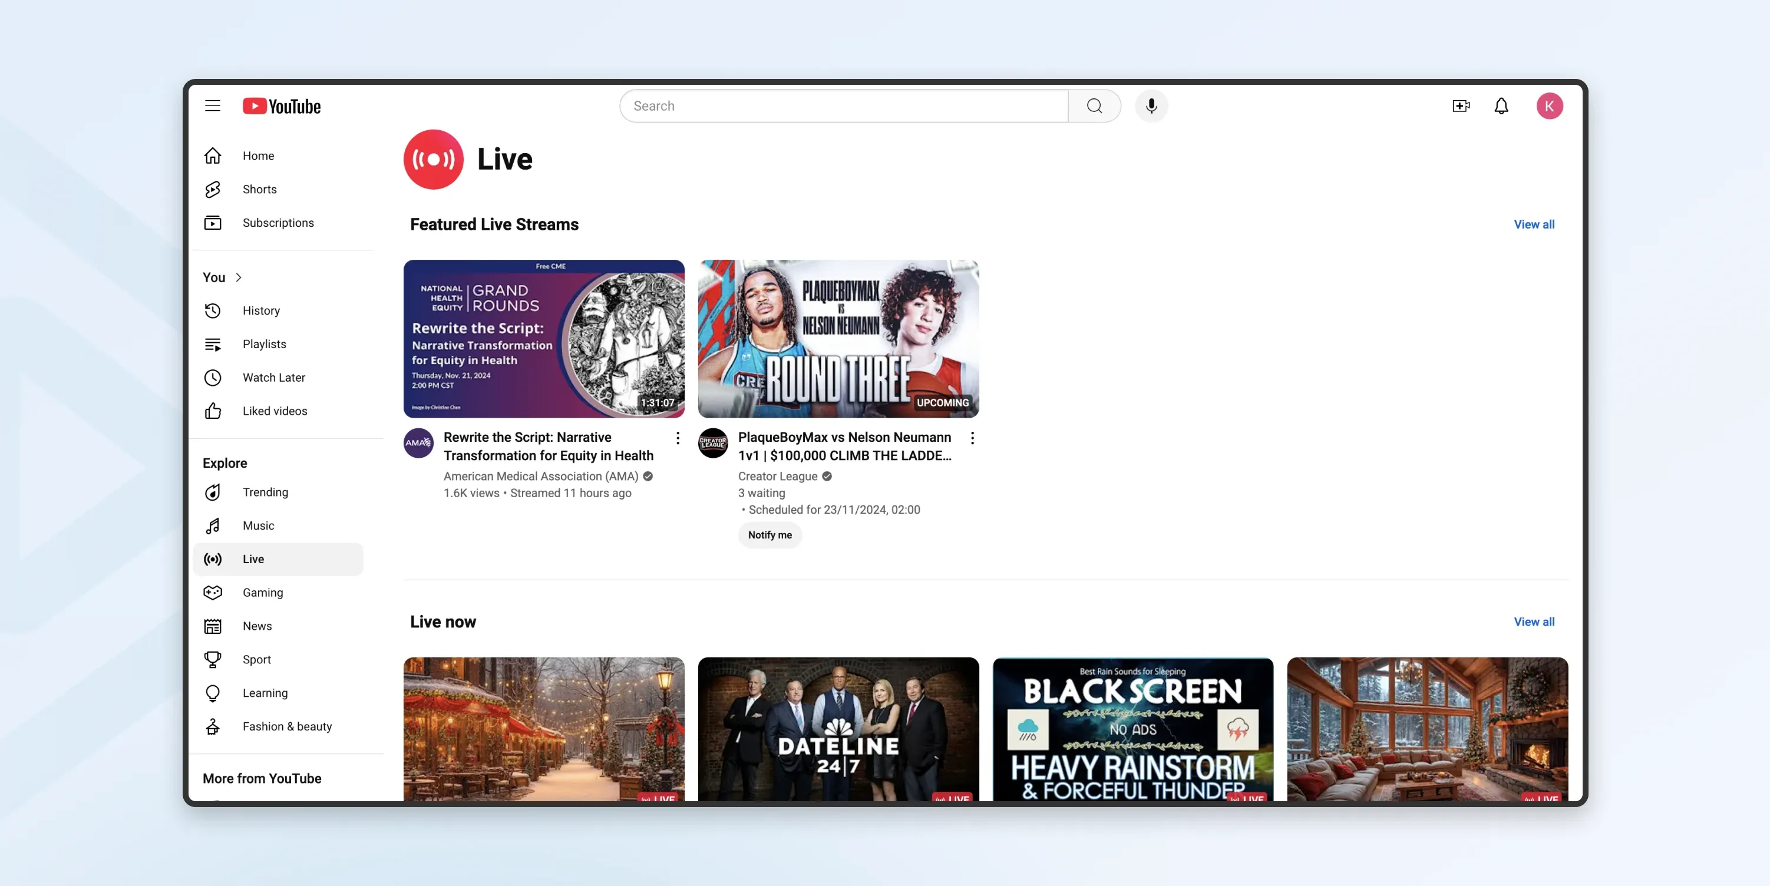Image resolution: width=1770 pixels, height=886 pixels.
Task: View all Live now streams
Action: (1534, 622)
